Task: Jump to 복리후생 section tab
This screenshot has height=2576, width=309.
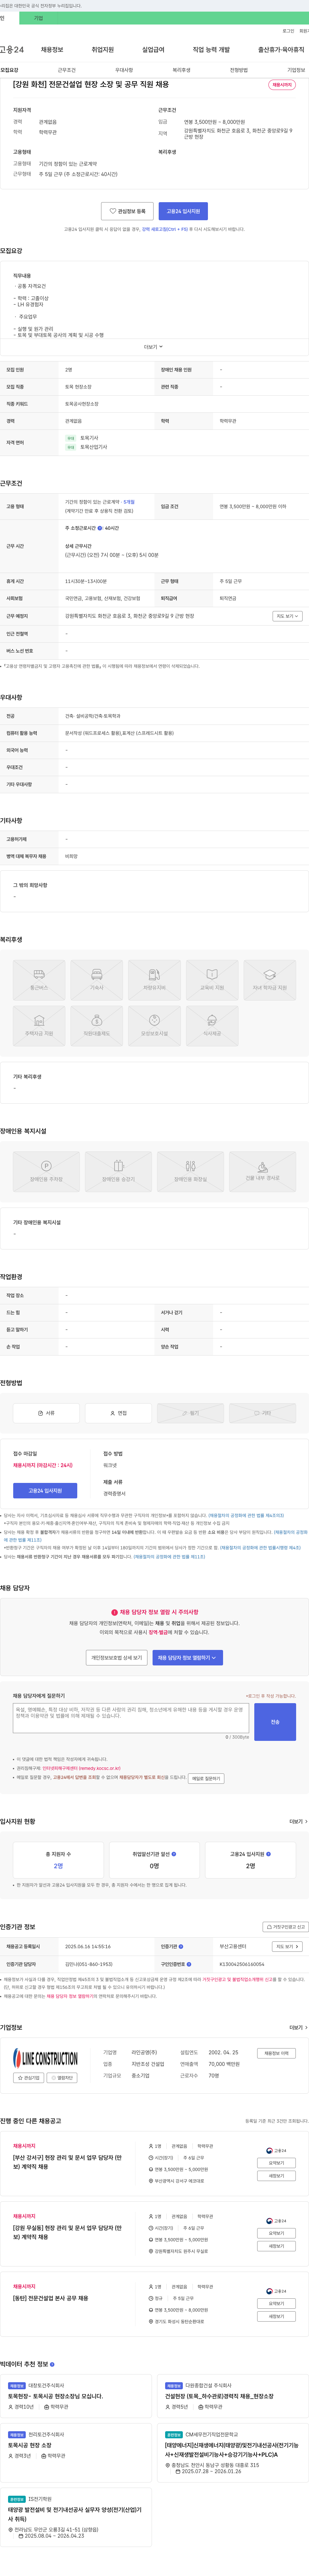Action: click(182, 70)
